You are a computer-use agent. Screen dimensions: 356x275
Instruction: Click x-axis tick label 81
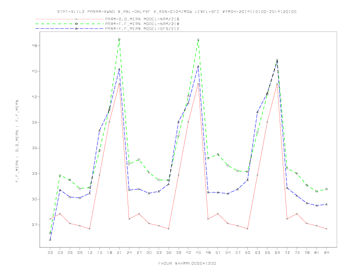[317, 253]
